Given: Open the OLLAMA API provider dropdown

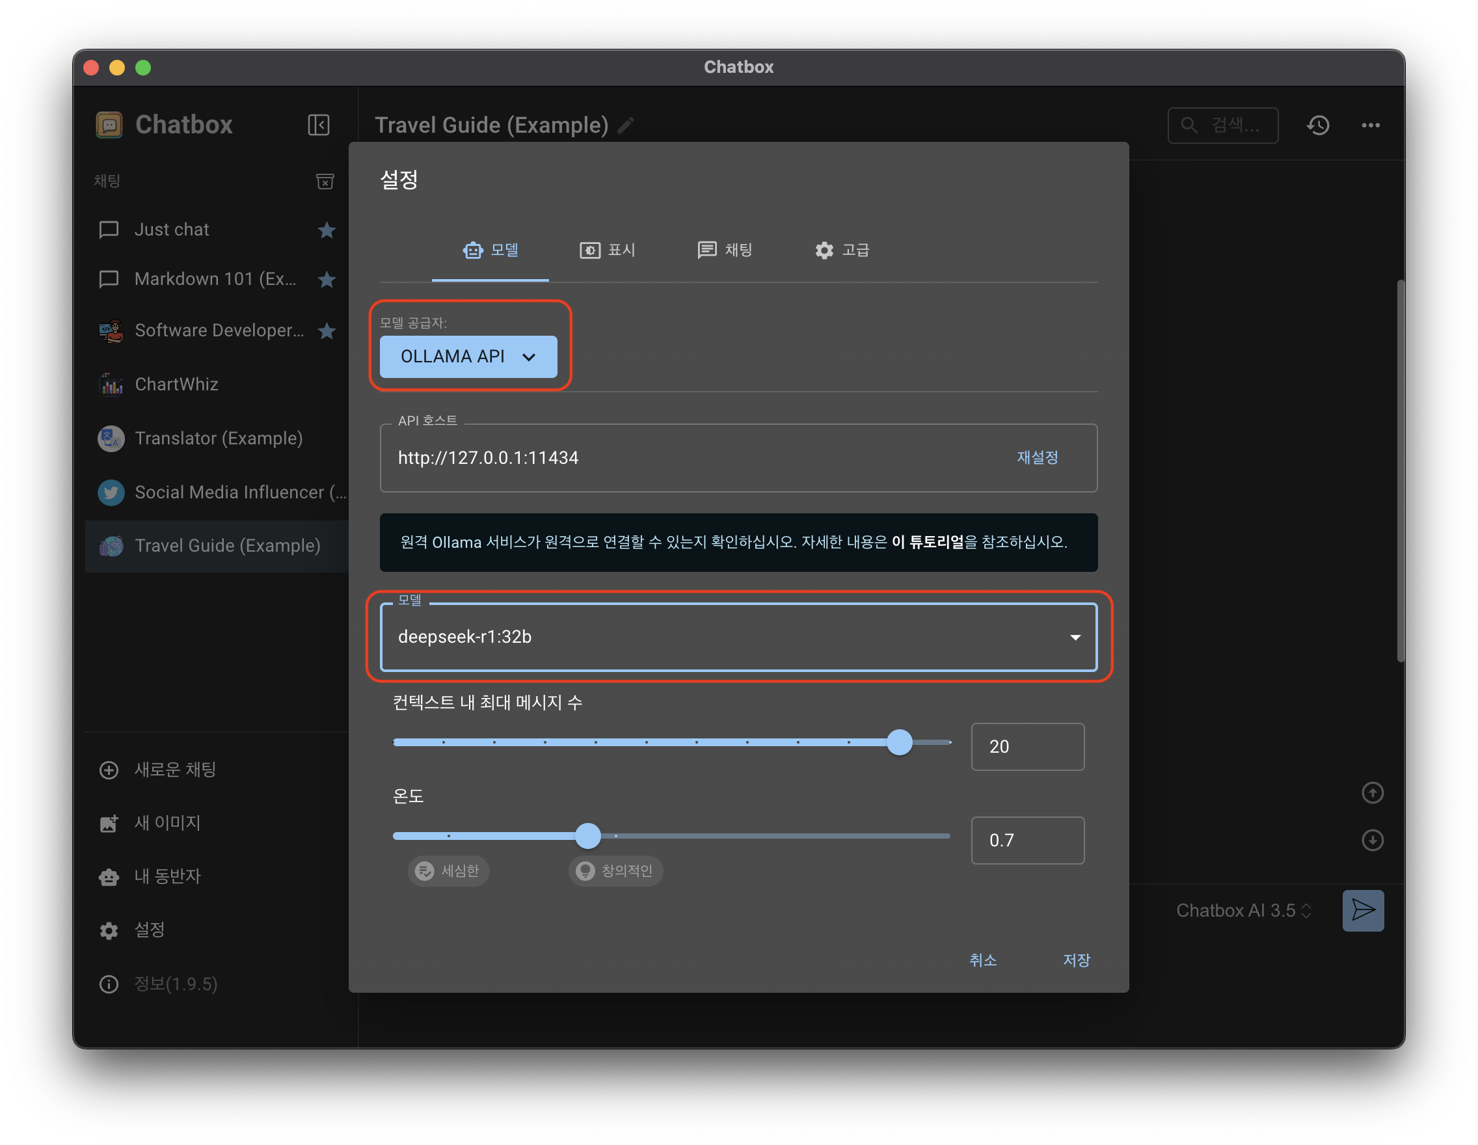Looking at the screenshot, I should pos(468,357).
